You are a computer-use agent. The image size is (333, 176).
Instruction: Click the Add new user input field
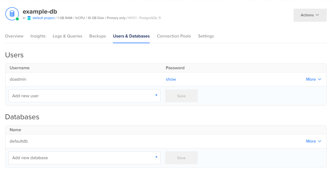[84, 96]
